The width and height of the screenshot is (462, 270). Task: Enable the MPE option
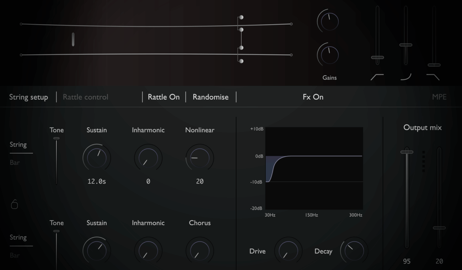click(439, 97)
